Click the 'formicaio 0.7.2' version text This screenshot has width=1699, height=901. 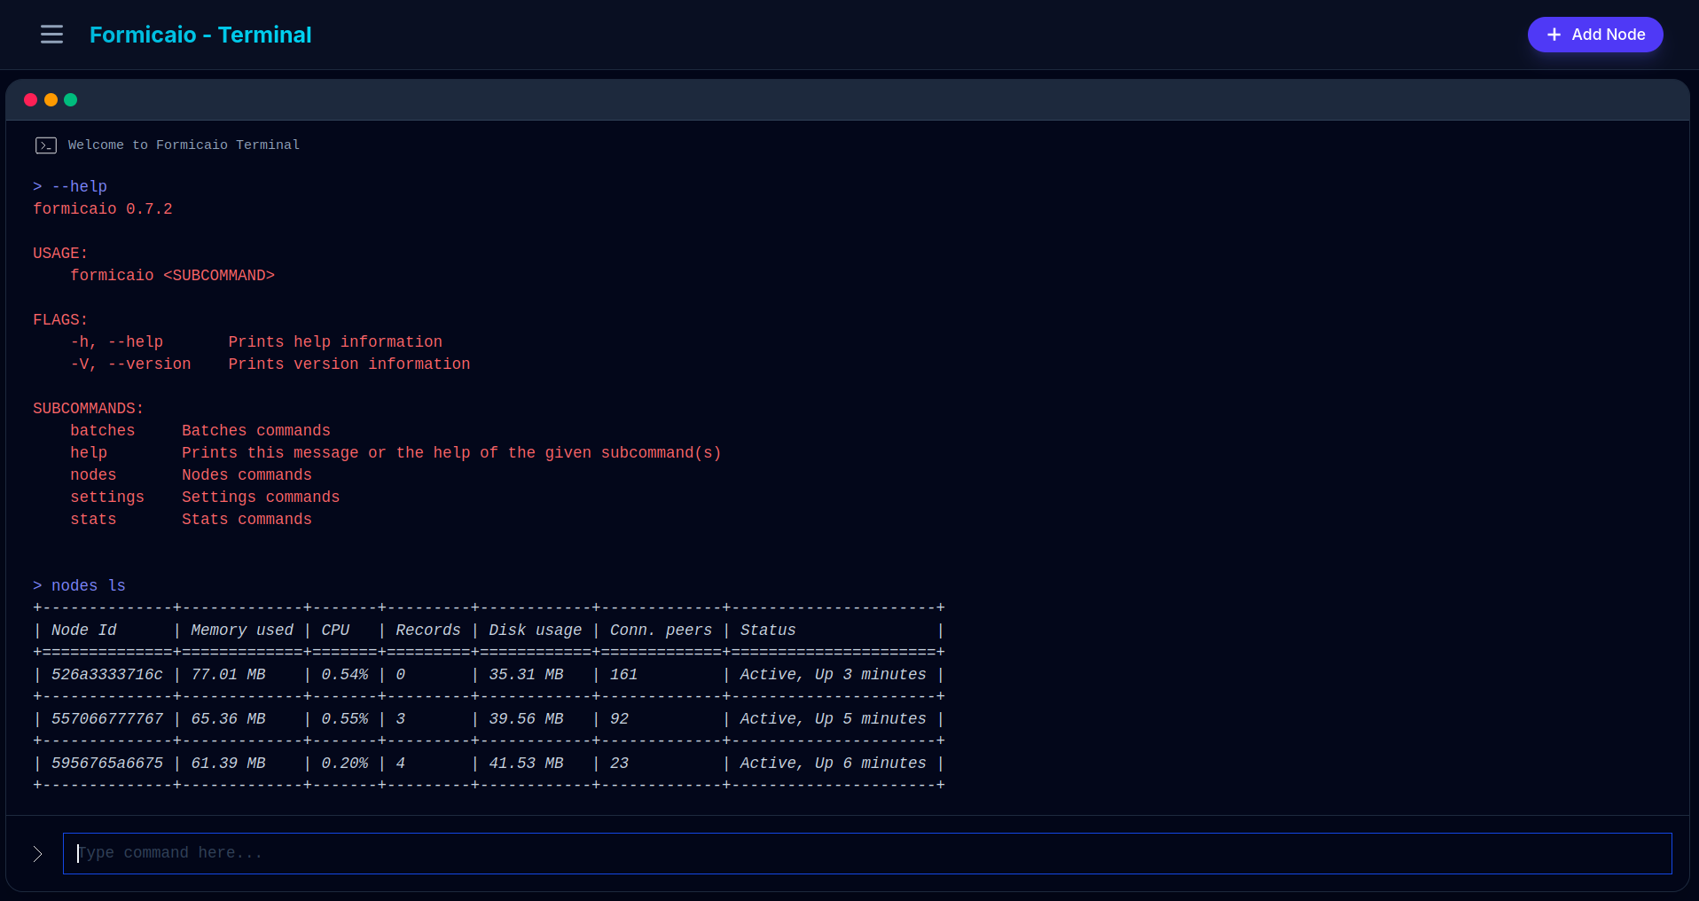coord(103,208)
